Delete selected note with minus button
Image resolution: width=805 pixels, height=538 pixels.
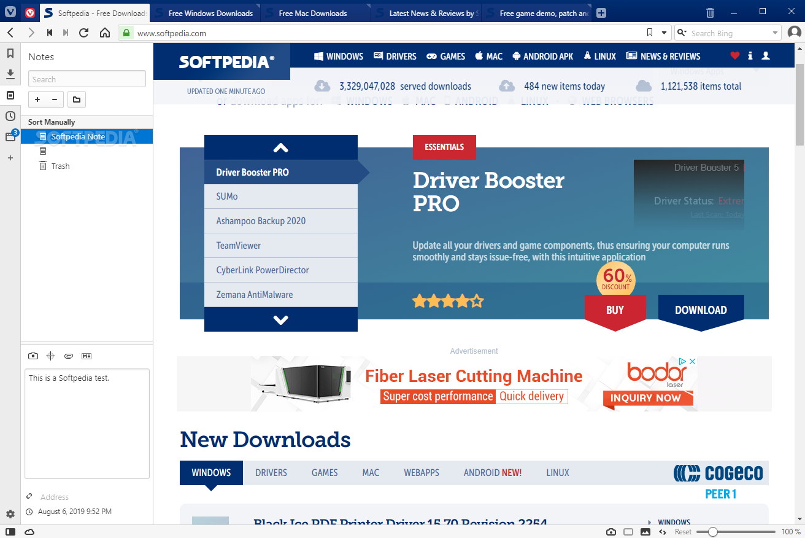(x=55, y=99)
